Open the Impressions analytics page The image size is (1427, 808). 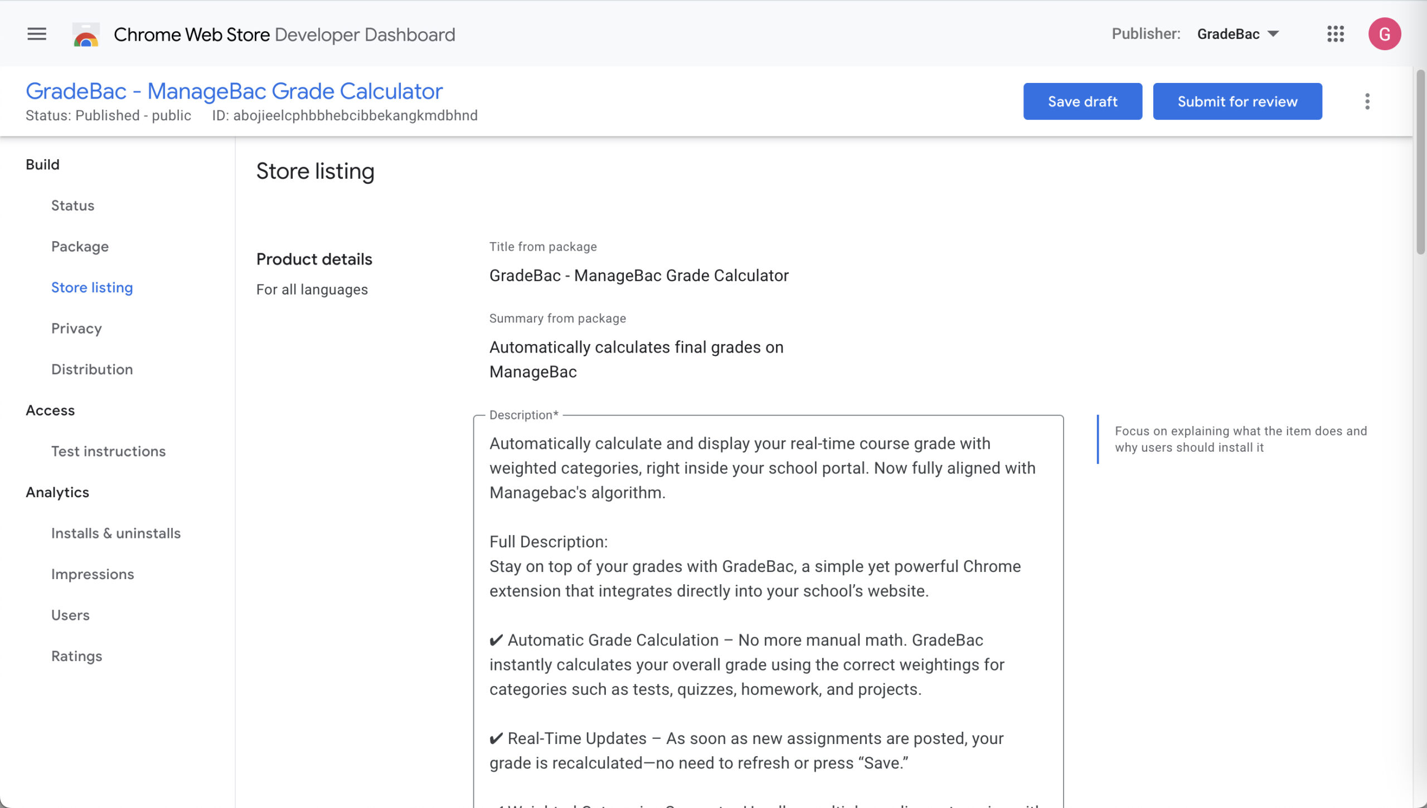[x=93, y=574]
